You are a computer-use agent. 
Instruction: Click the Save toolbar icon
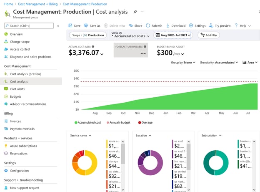point(70,25)
